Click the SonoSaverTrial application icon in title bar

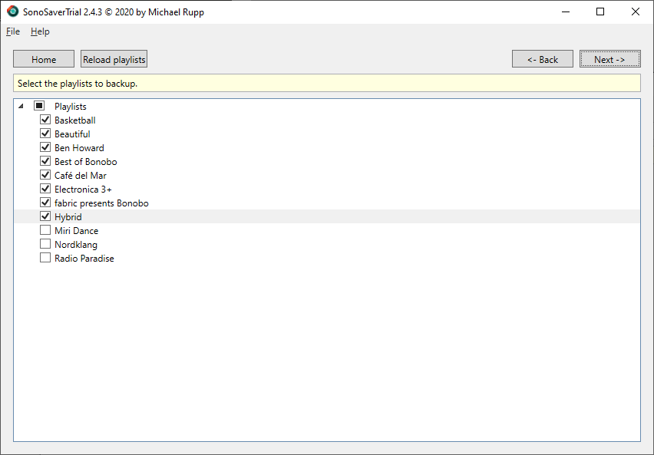(x=11, y=12)
